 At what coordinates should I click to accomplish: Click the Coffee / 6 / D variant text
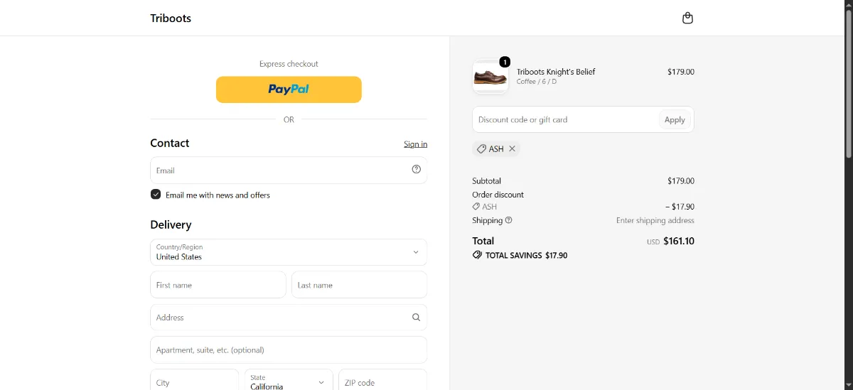pos(537,82)
